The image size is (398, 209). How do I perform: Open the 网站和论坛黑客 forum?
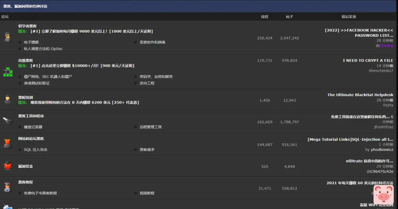[x=31, y=138]
